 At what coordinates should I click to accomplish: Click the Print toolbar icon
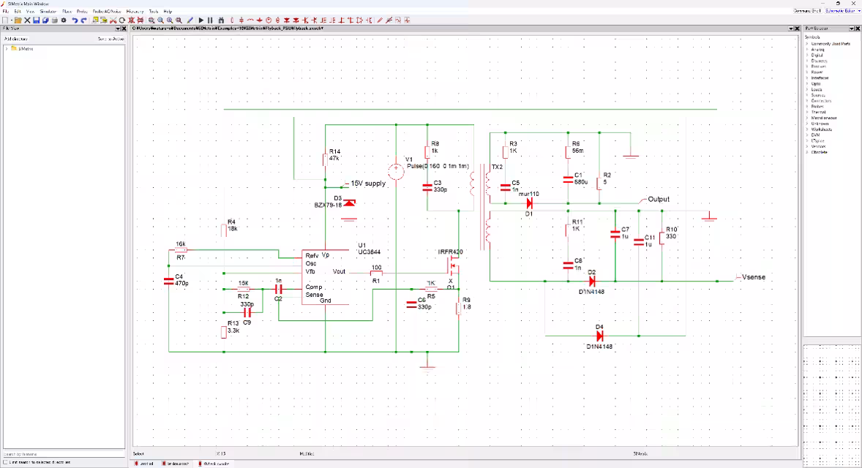(54, 20)
